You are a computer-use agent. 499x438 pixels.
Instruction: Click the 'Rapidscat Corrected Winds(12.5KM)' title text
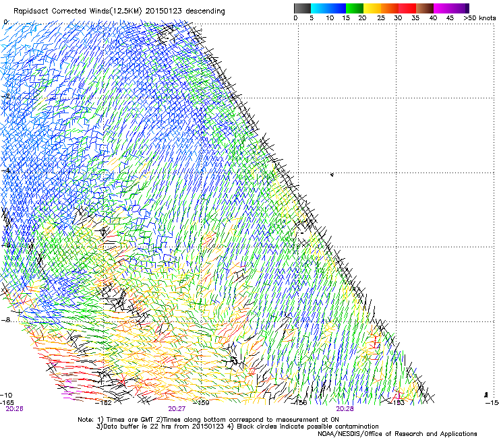point(78,11)
